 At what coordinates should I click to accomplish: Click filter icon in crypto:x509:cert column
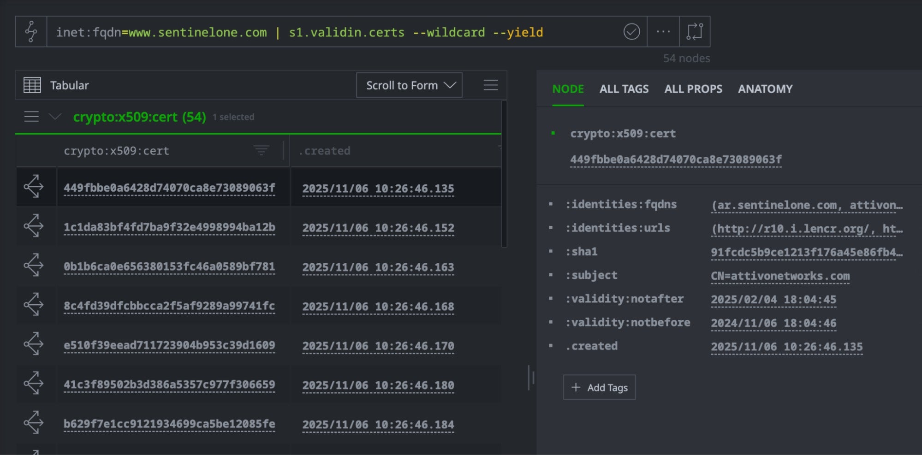261,150
